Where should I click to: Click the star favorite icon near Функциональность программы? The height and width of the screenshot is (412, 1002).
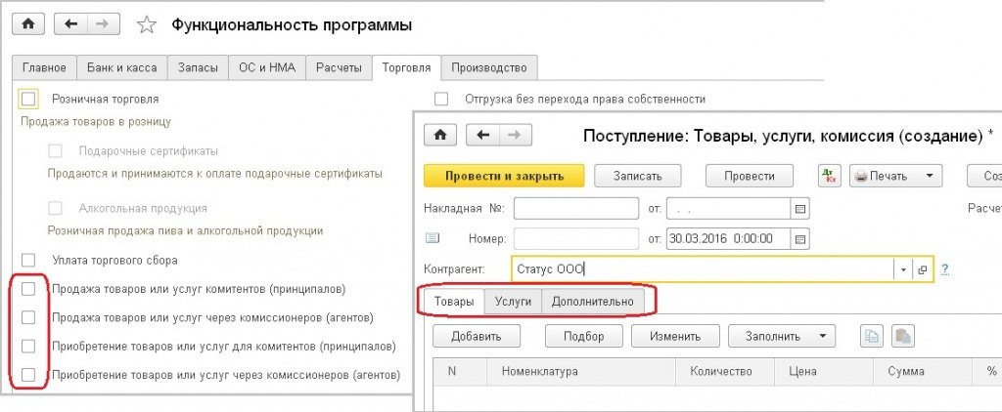tap(147, 24)
